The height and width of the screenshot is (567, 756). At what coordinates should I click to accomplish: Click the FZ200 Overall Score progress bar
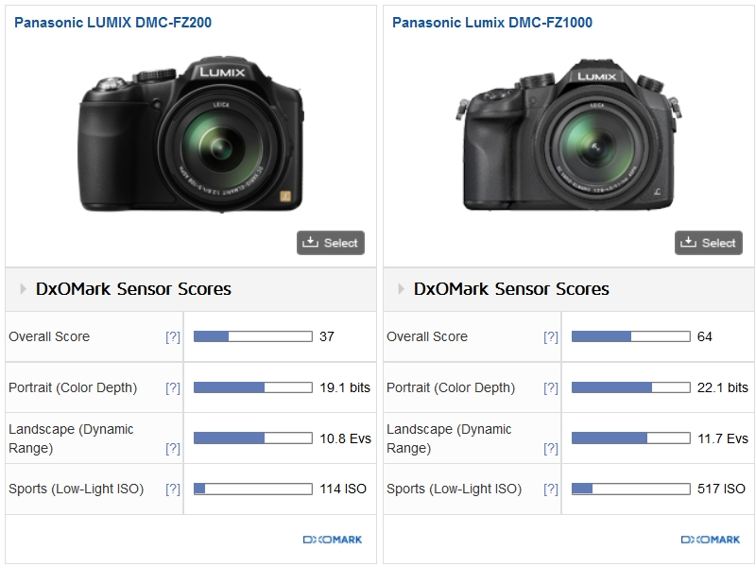tap(252, 336)
